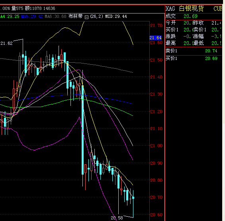The width and height of the screenshot is (225, 221).
Task: Click the 21.30 price axis label
Action: click(156, 94)
